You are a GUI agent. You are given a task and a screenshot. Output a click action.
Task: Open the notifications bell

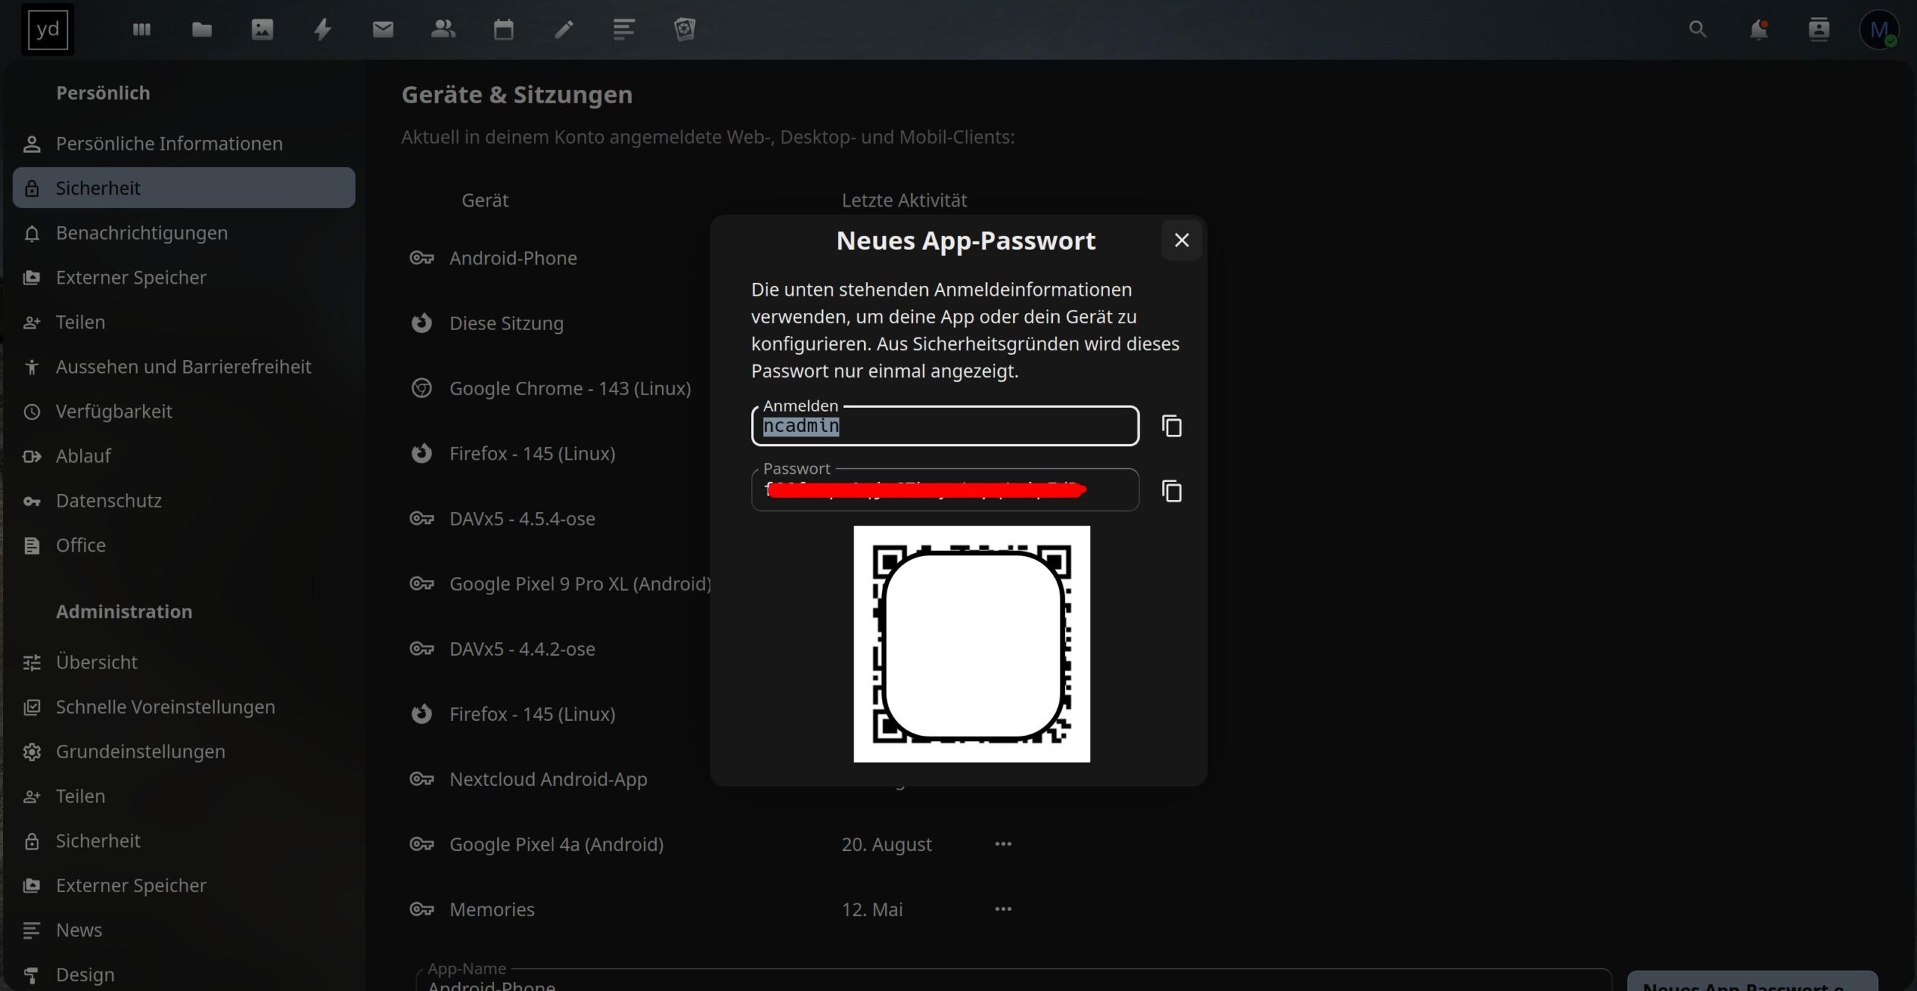tap(1757, 30)
